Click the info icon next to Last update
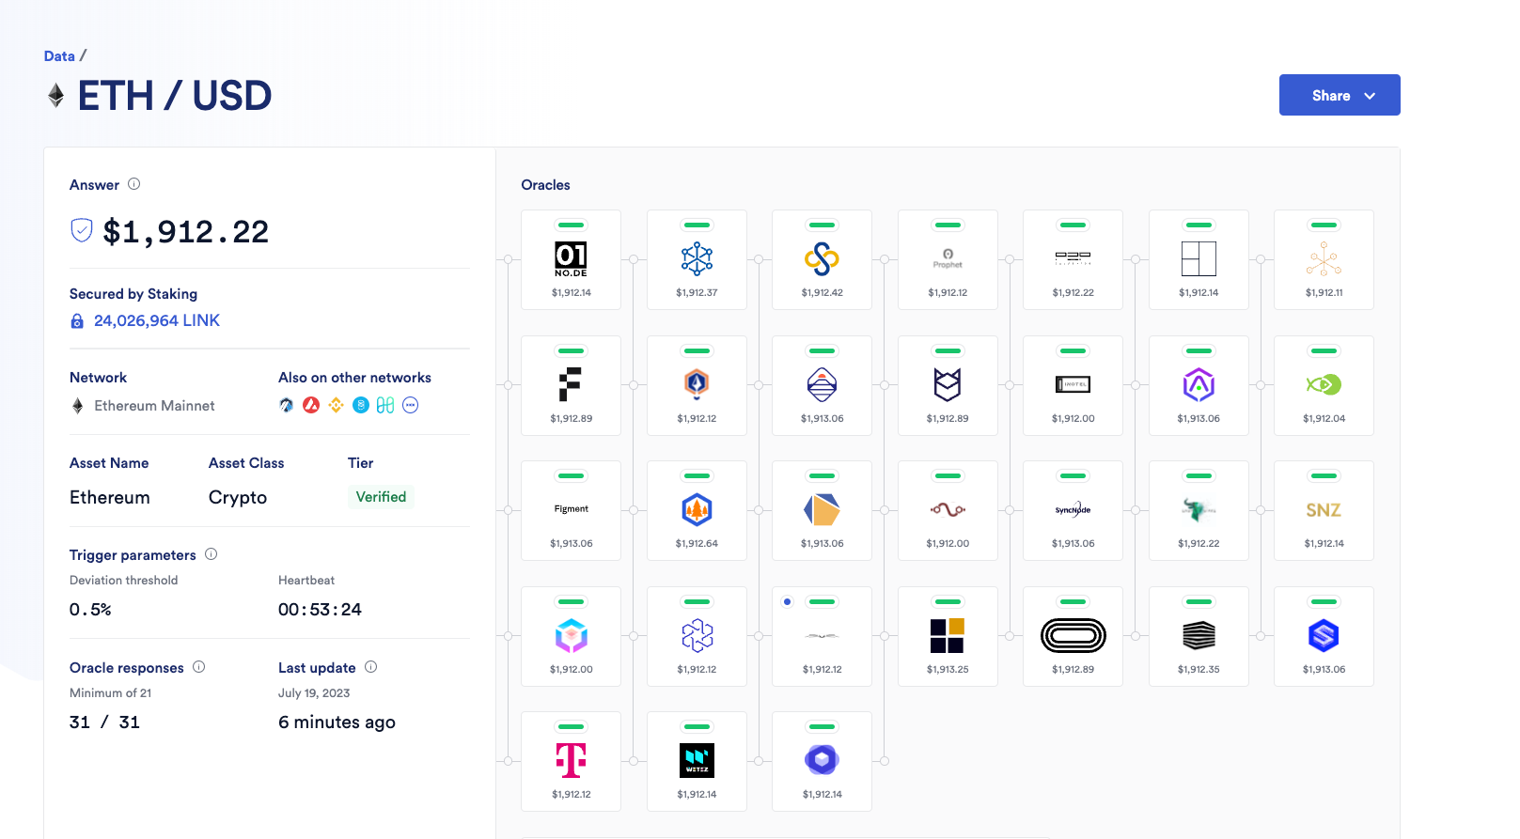This screenshot has height=839, width=1520. [x=371, y=667]
